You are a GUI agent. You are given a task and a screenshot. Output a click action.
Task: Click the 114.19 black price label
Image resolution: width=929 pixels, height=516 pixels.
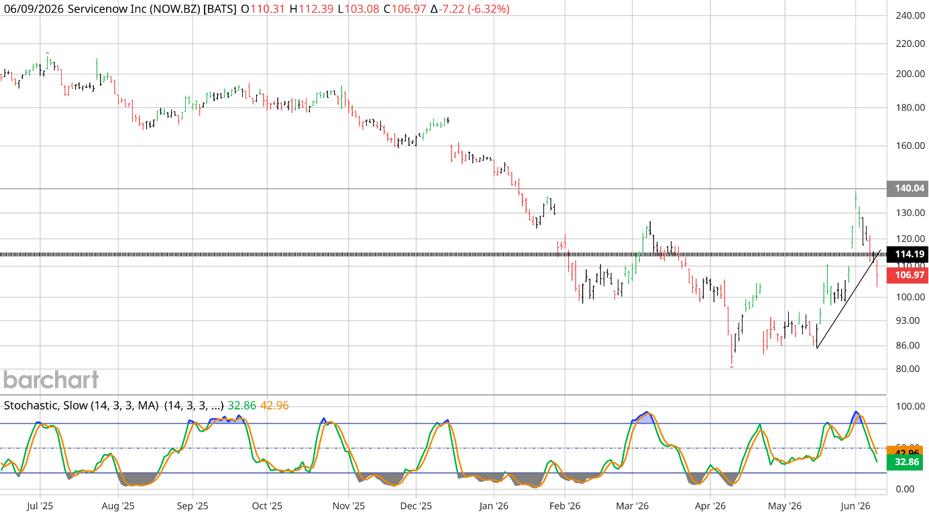coord(908,255)
